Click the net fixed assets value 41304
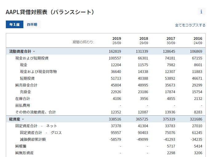 point(143,126)
